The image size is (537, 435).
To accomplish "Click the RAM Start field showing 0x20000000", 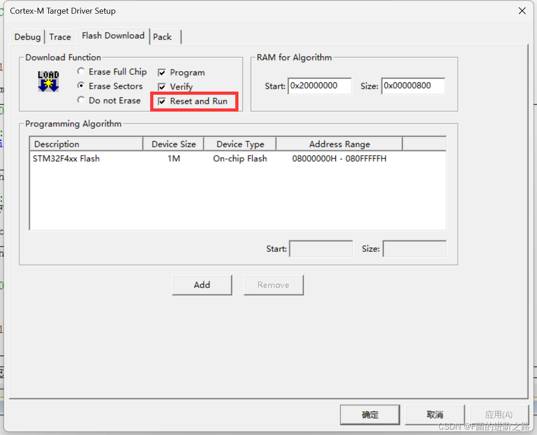I will tap(319, 86).
